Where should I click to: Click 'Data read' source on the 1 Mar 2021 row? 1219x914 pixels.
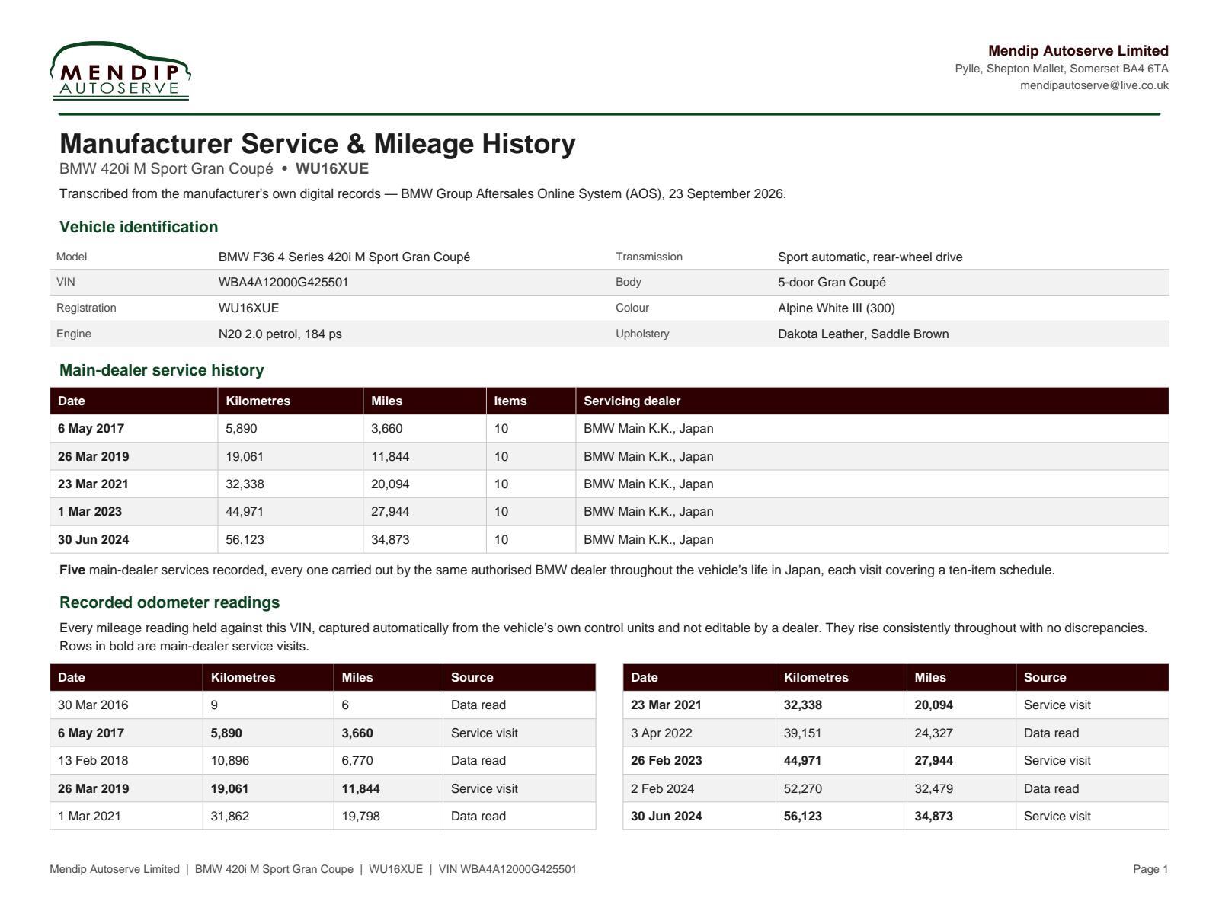pyautogui.click(x=478, y=817)
